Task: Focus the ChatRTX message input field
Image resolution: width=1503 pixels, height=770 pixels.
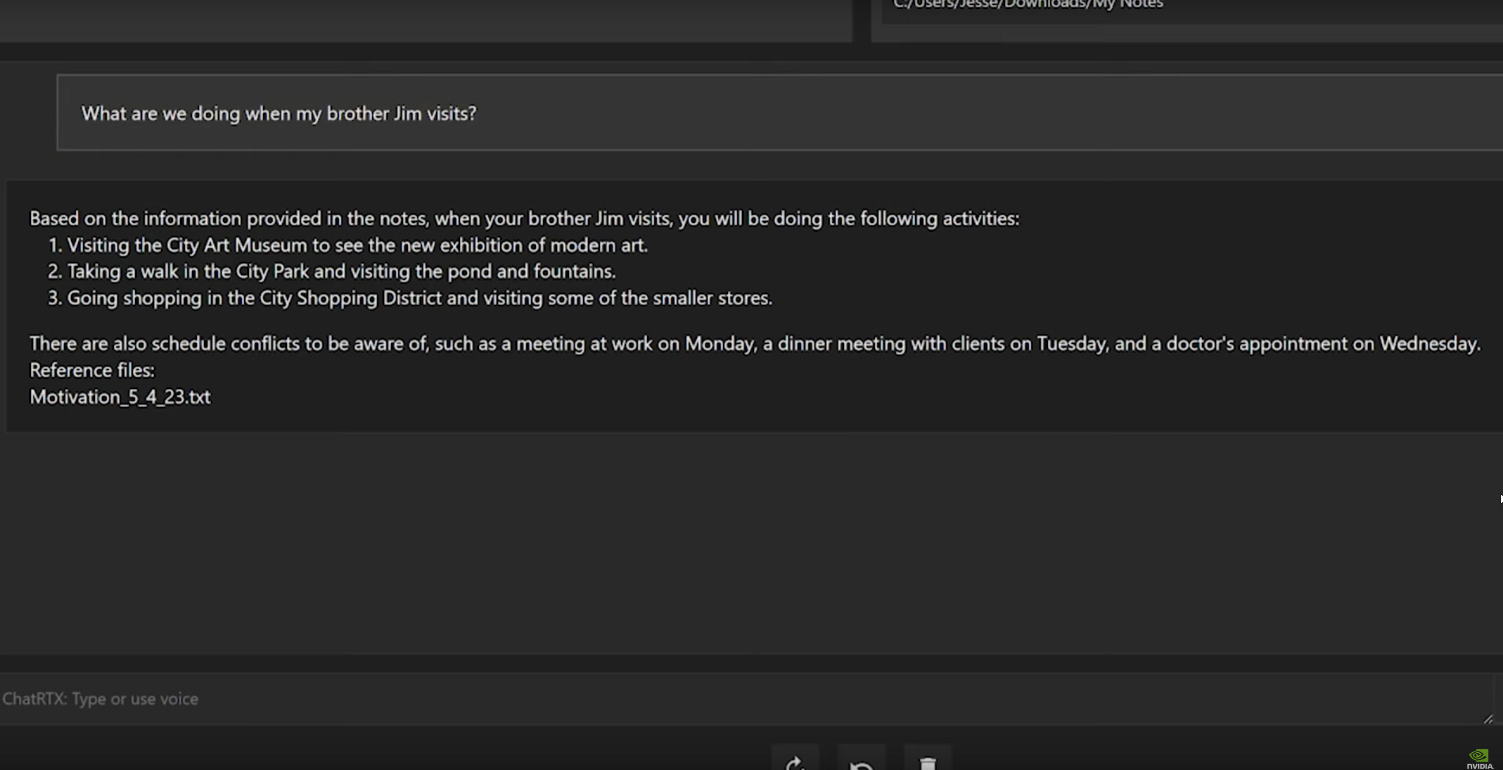Action: pyautogui.click(x=711, y=699)
